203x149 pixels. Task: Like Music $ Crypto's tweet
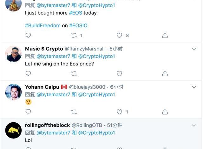tap(120, 74)
